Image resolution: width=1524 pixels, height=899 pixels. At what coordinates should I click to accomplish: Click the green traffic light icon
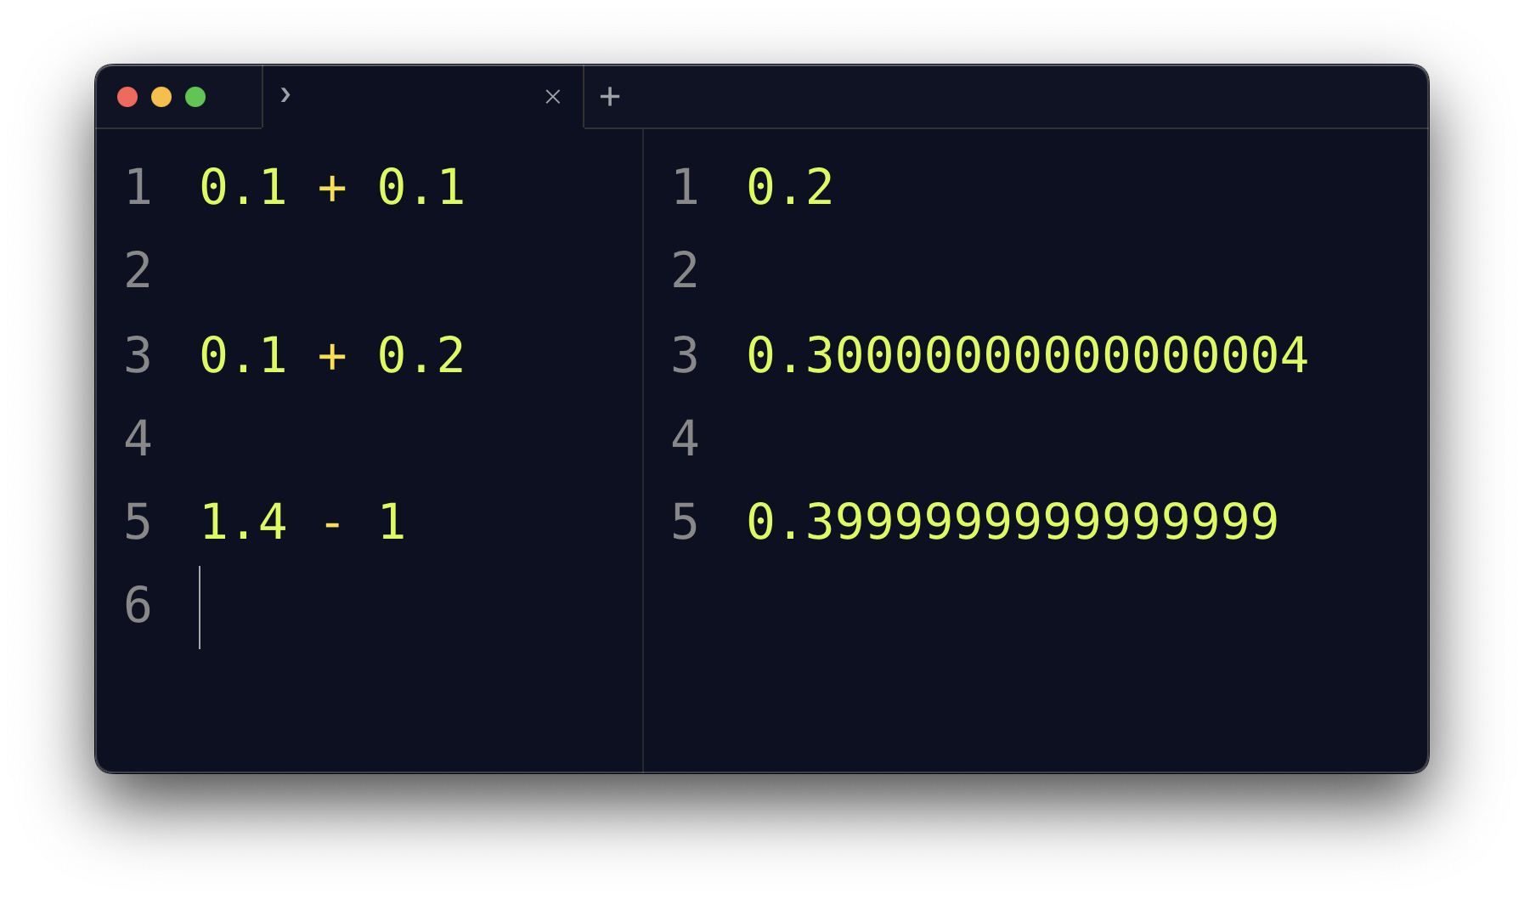coord(195,97)
